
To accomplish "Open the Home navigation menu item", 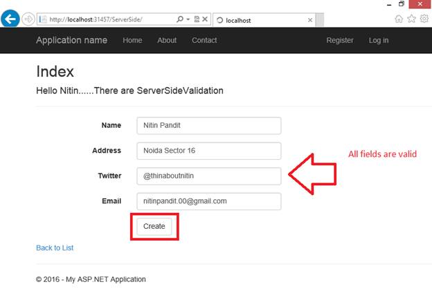I will 132,40.
